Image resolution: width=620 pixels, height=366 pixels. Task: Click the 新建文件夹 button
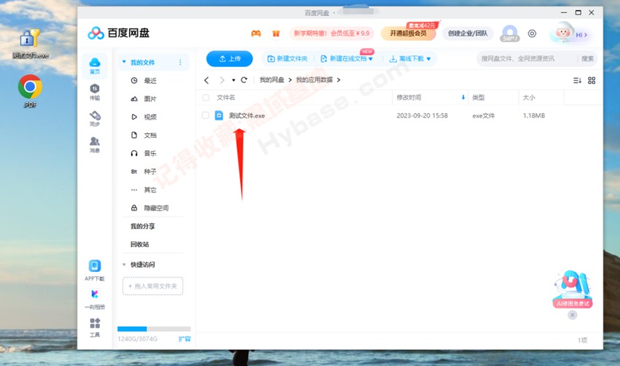coord(287,58)
